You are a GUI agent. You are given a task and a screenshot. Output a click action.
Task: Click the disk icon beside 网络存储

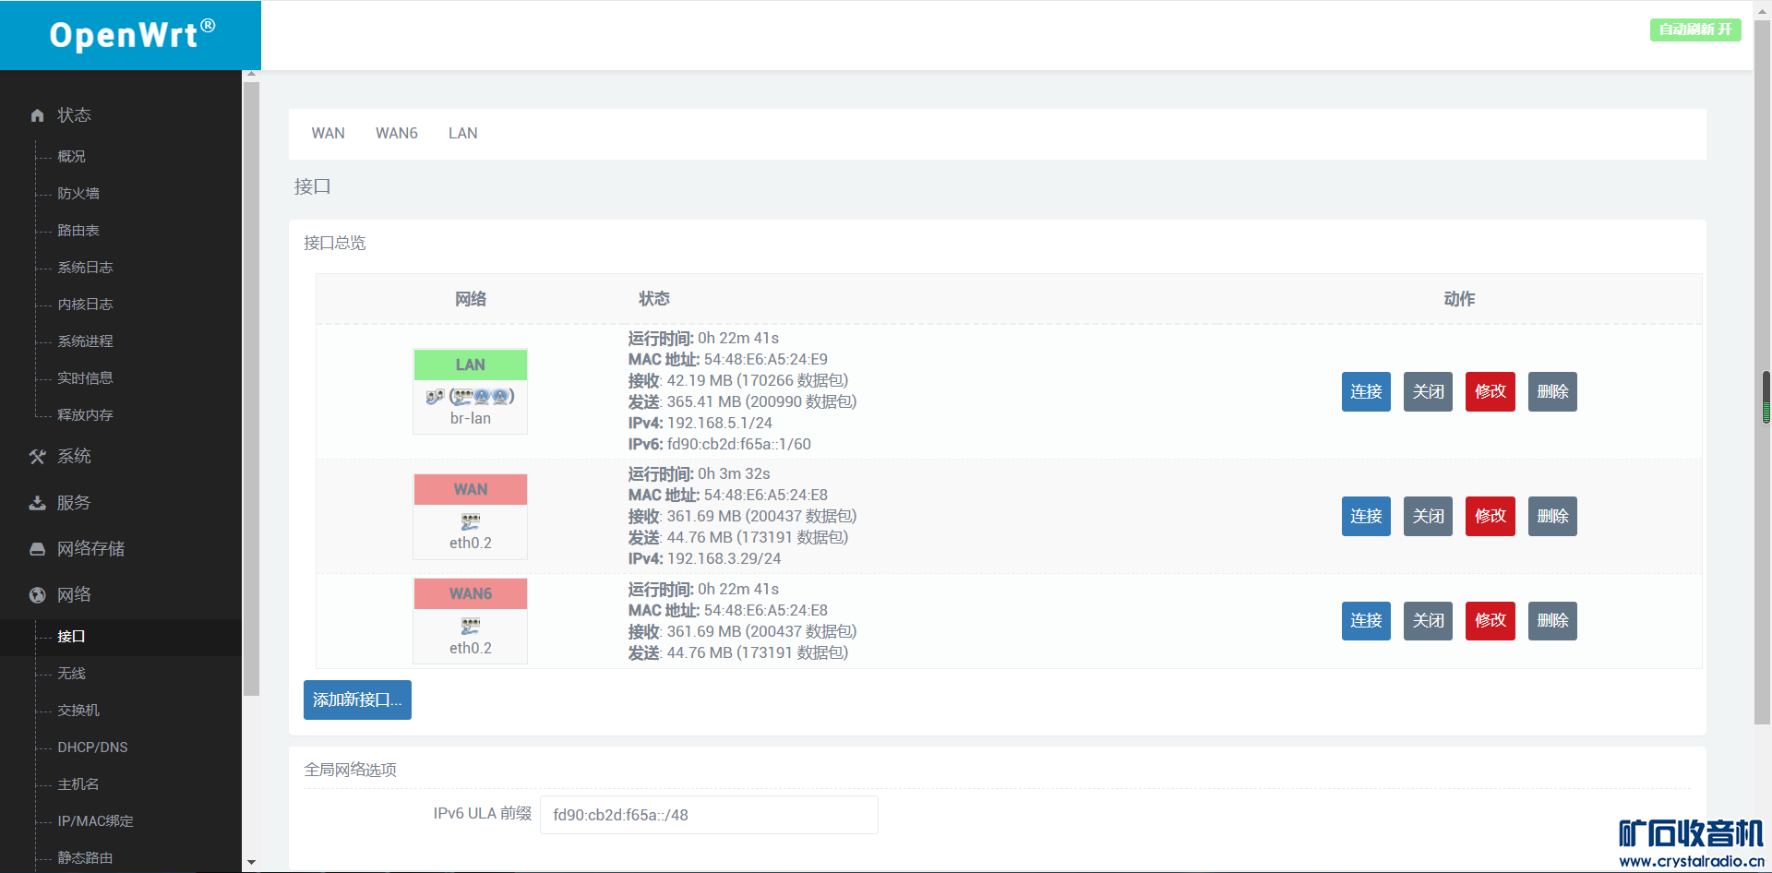37,549
